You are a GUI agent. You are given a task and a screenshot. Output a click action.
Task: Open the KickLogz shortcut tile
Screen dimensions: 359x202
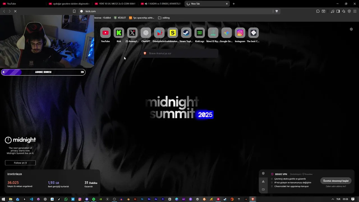[200, 33]
